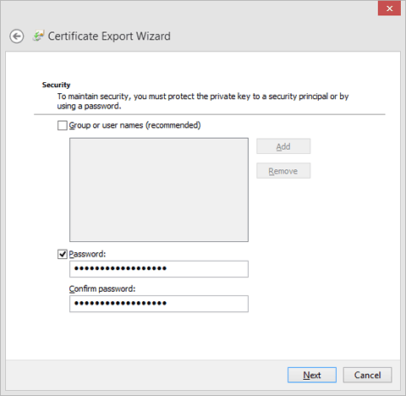Click the Add button

click(283, 146)
